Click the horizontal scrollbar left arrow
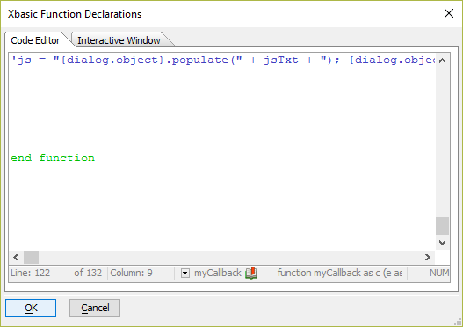Image resolution: width=463 pixels, height=327 pixels. pyautogui.click(x=16, y=258)
